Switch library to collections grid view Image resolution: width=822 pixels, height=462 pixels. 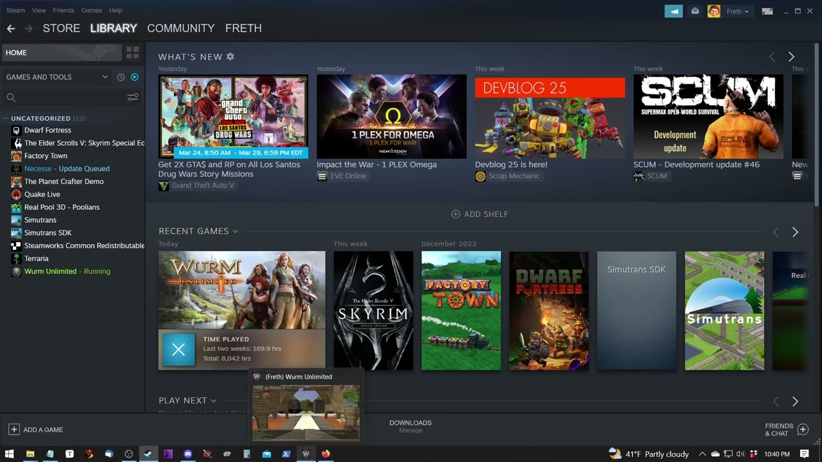[x=132, y=53]
